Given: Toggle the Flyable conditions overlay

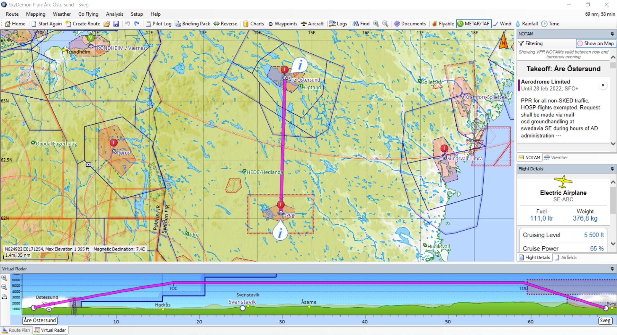Looking at the screenshot, I should coord(443,24).
